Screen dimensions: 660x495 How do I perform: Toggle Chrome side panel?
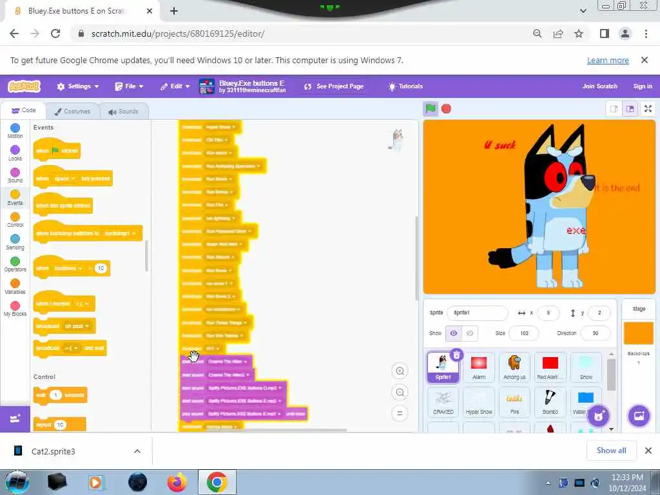coord(605,34)
